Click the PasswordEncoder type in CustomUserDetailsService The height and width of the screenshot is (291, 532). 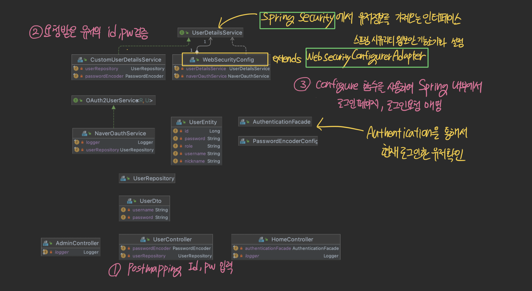tap(144, 76)
